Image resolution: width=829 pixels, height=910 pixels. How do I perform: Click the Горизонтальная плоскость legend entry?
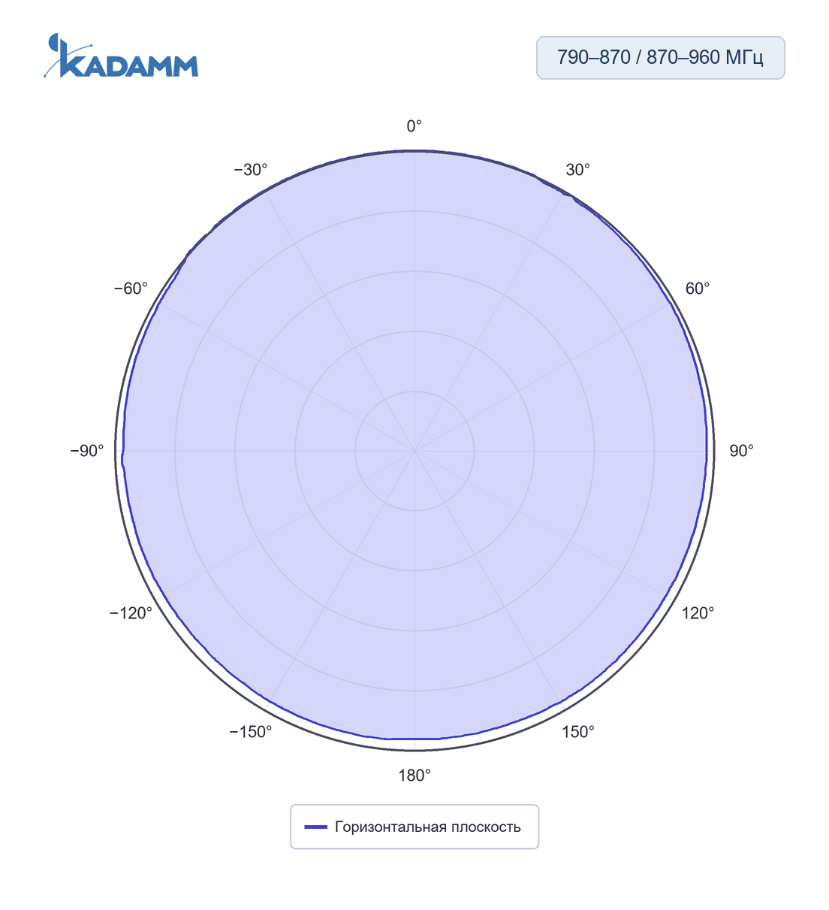pos(414,827)
